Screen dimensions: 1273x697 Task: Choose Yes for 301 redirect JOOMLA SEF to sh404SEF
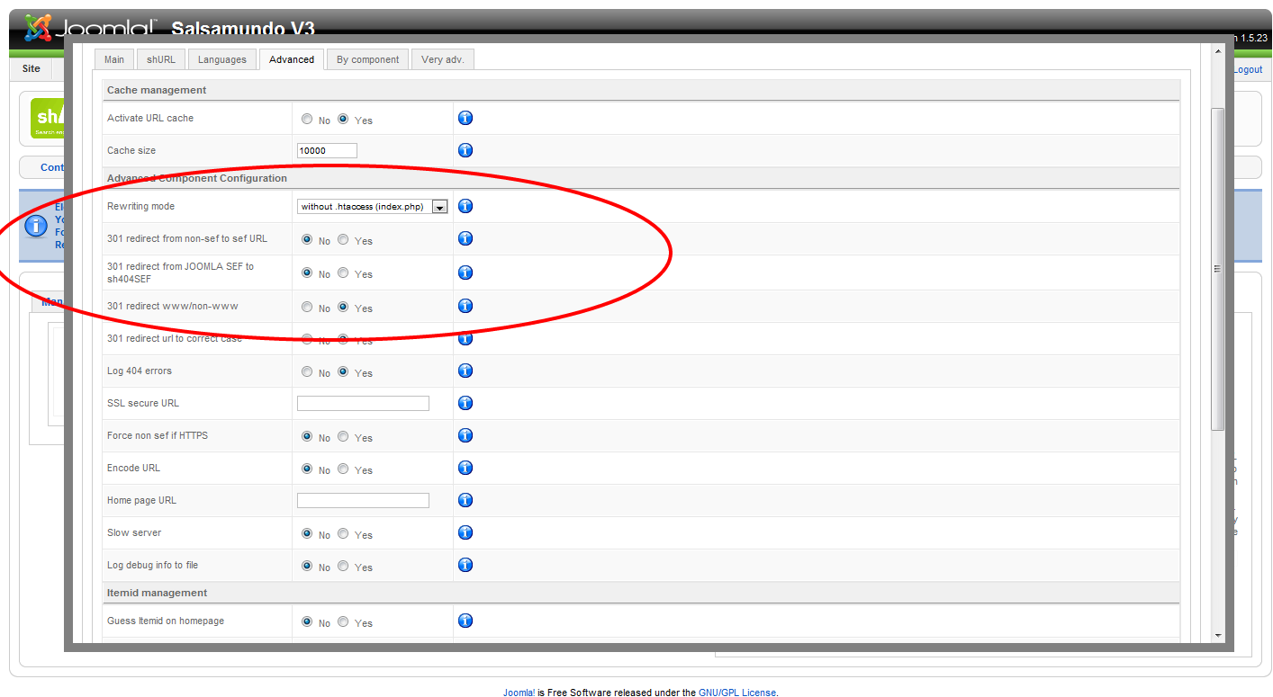coord(343,273)
